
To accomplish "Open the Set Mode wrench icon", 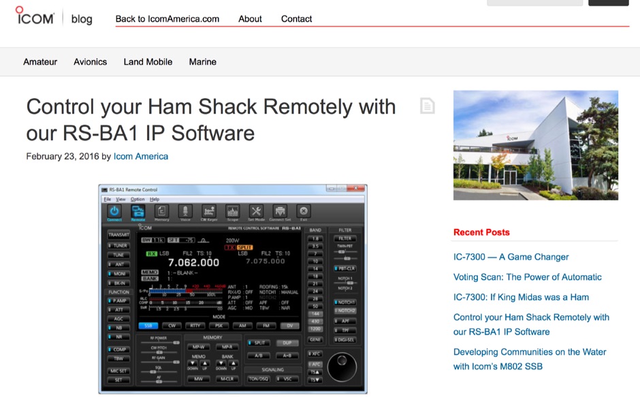I will [x=256, y=212].
